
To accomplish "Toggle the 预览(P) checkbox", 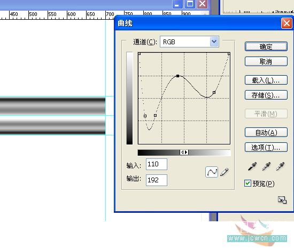I will [247, 183].
